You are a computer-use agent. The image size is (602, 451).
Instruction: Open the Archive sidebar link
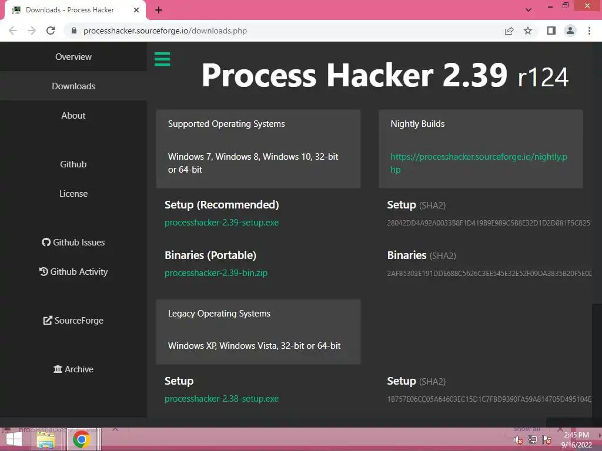click(73, 369)
